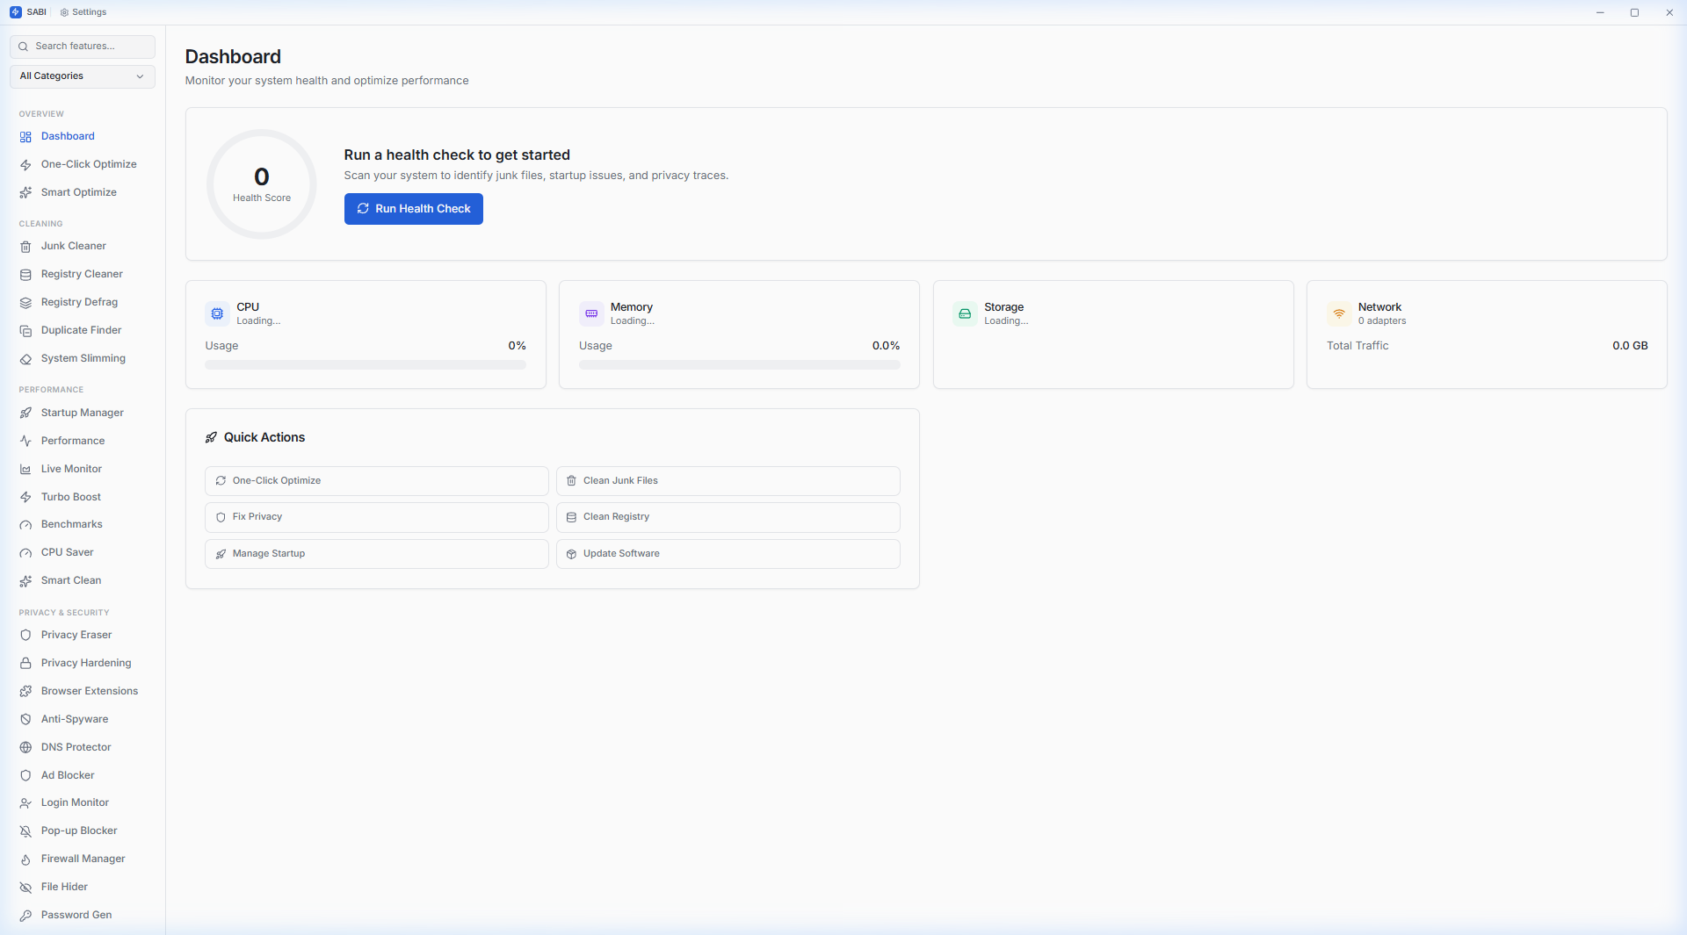Click the Privacy Eraser shield icon
This screenshot has width=1687, height=935.
[25, 636]
